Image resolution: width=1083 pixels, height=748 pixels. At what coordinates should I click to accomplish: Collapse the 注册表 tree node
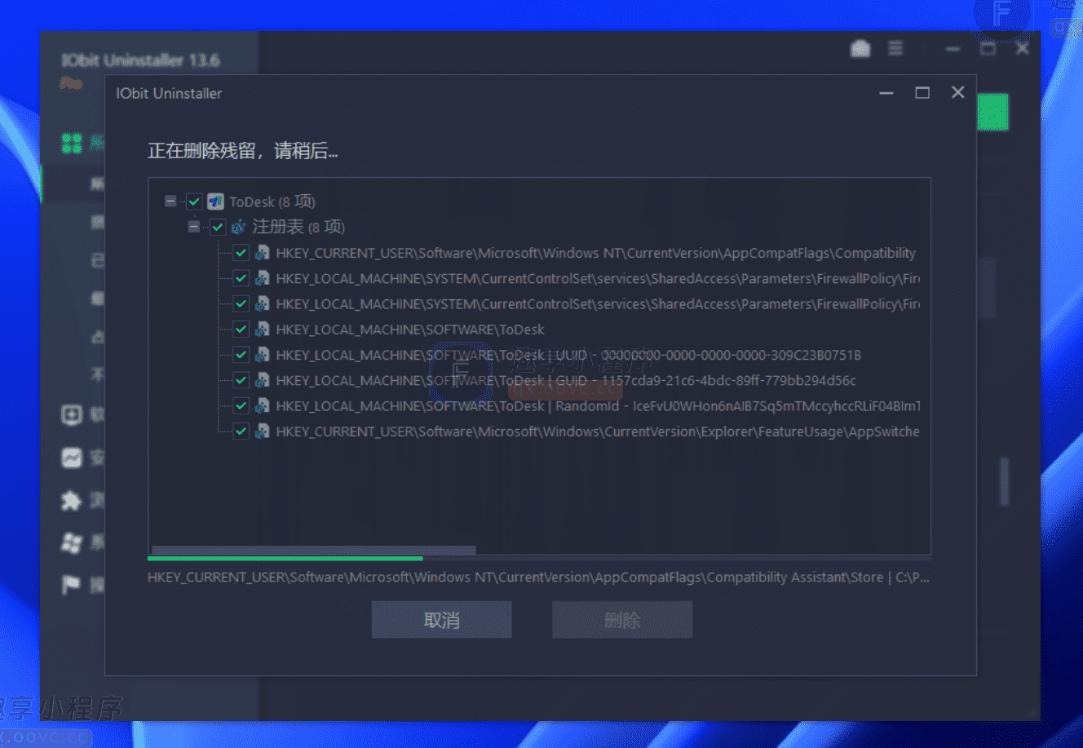tap(194, 227)
